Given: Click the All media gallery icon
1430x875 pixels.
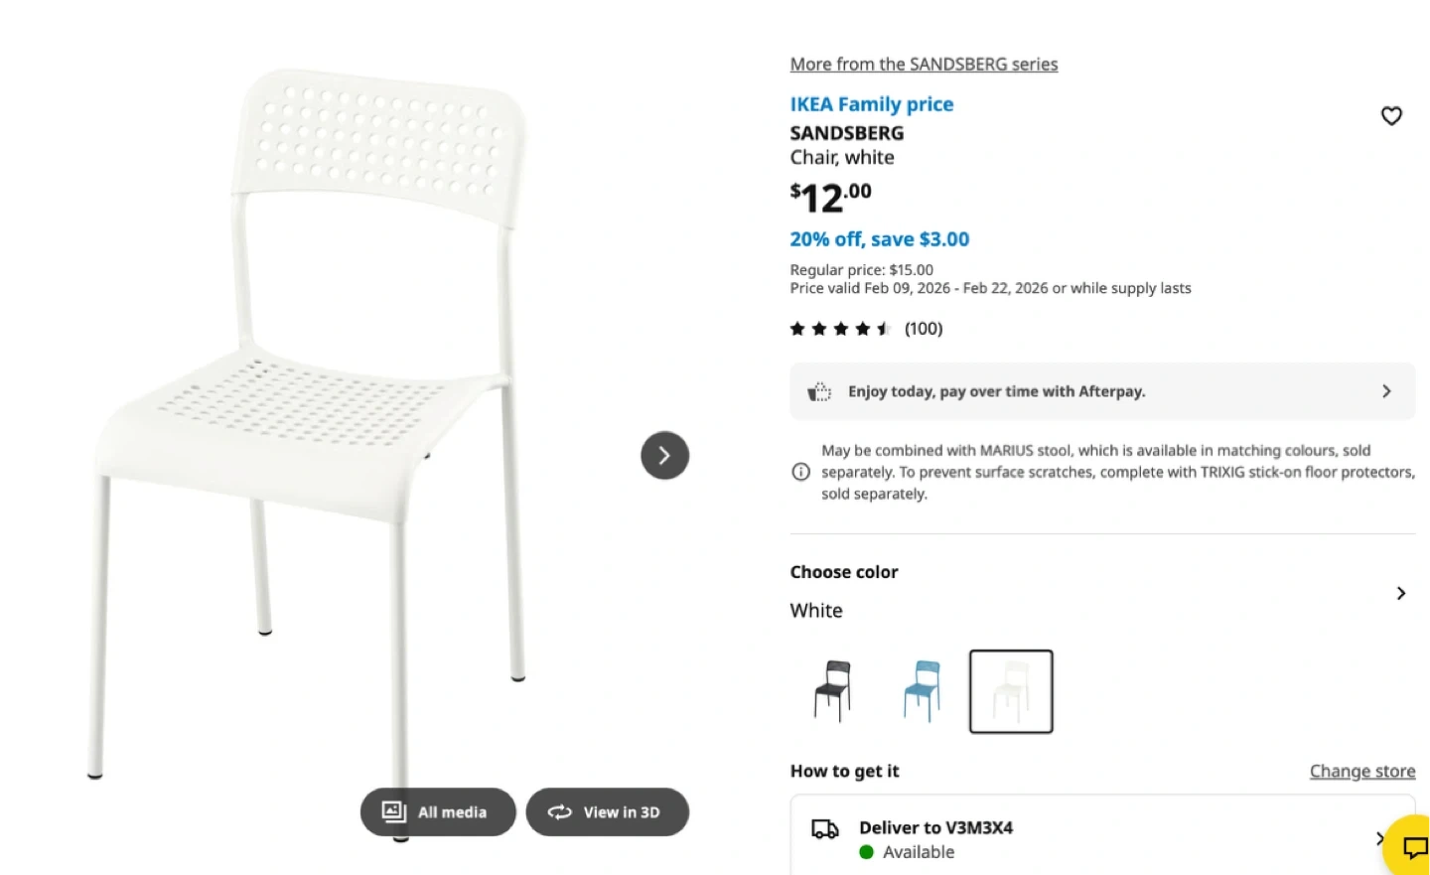Looking at the screenshot, I should (x=394, y=811).
